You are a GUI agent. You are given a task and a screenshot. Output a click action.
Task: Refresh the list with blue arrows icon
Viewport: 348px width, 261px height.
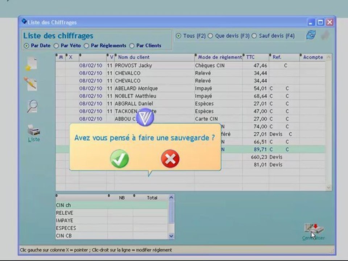click(311, 35)
